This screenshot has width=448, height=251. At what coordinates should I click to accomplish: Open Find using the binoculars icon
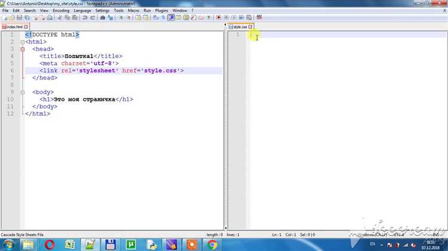point(104,18)
